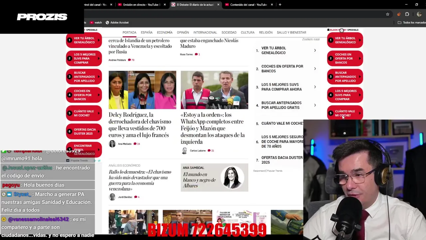Click left ad button 'CUÁNTO VALE MI COCHE?'
Screen dimensions: 426x240
[x=84, y=113]
